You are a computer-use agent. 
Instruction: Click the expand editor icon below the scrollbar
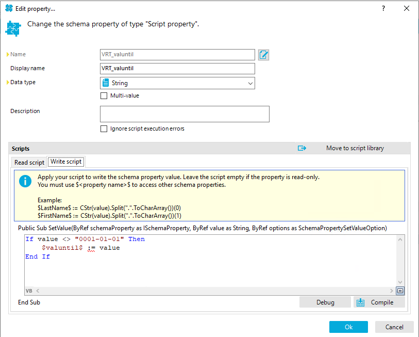coord(400,291)
